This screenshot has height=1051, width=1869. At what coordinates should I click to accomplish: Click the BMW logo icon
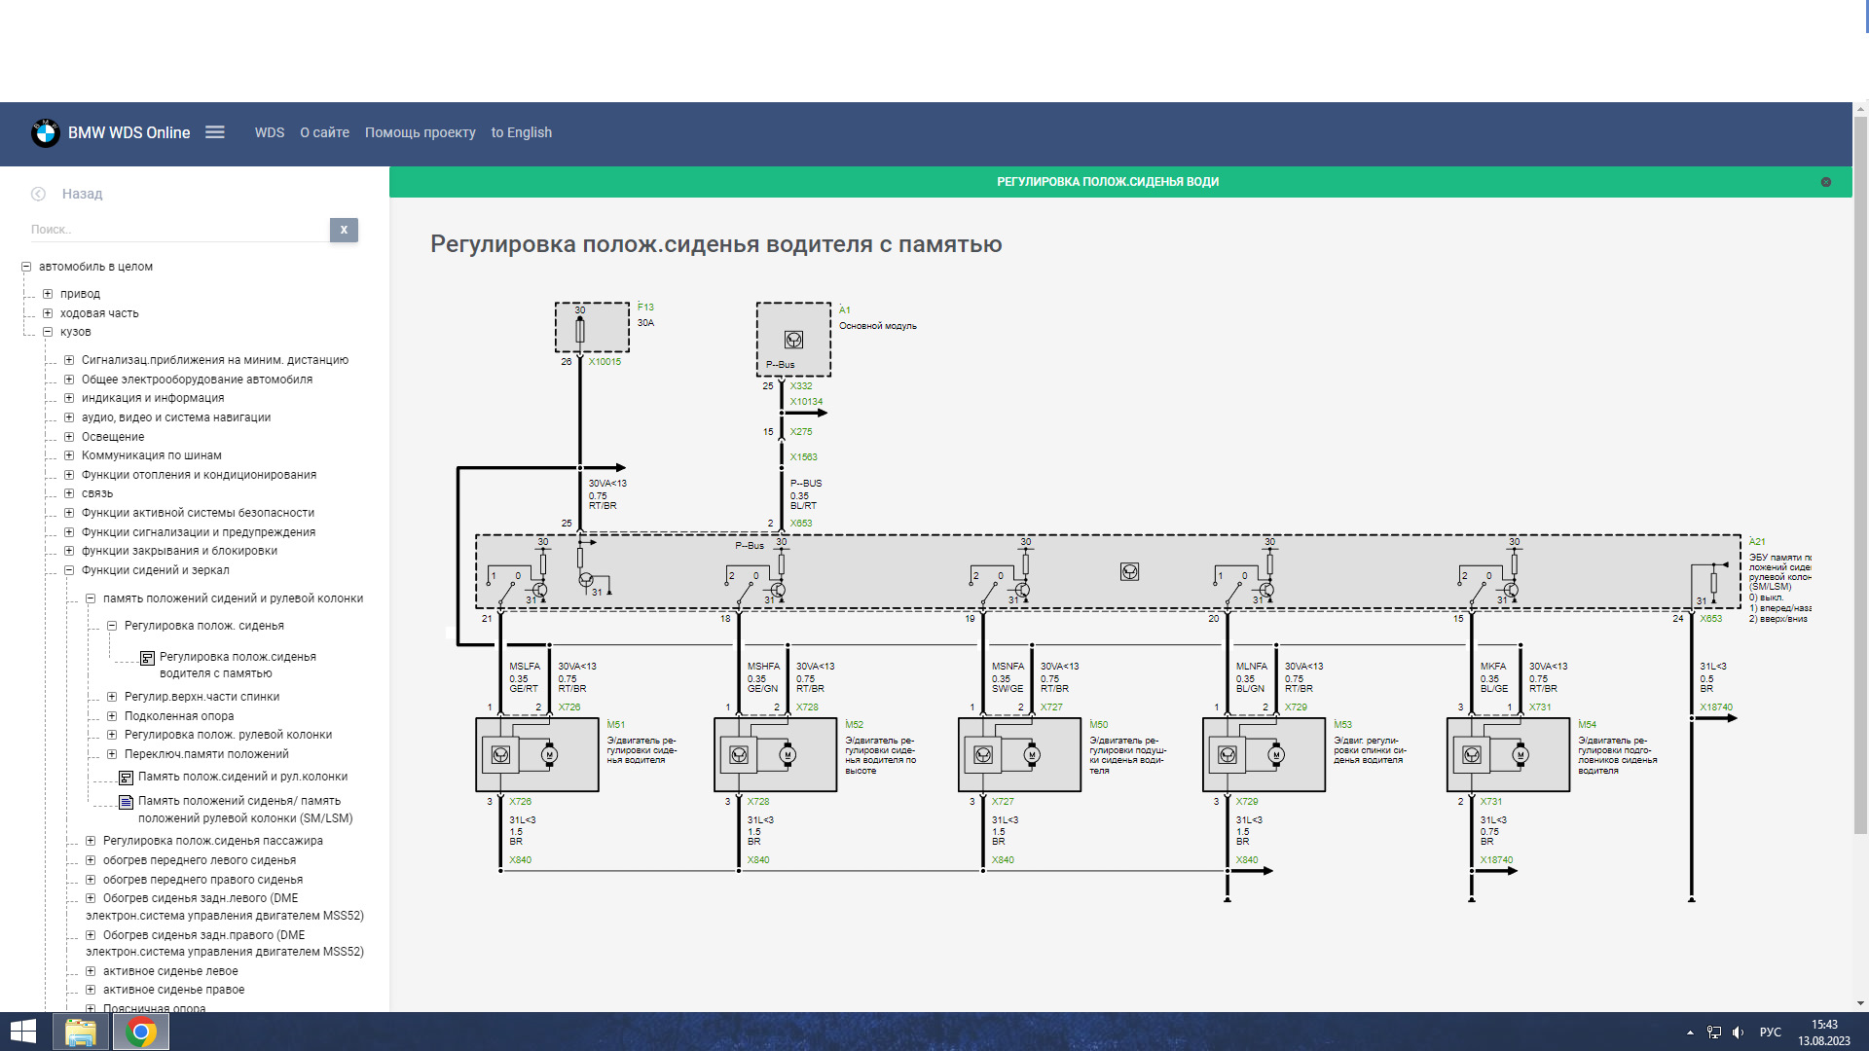pos(45,133)
